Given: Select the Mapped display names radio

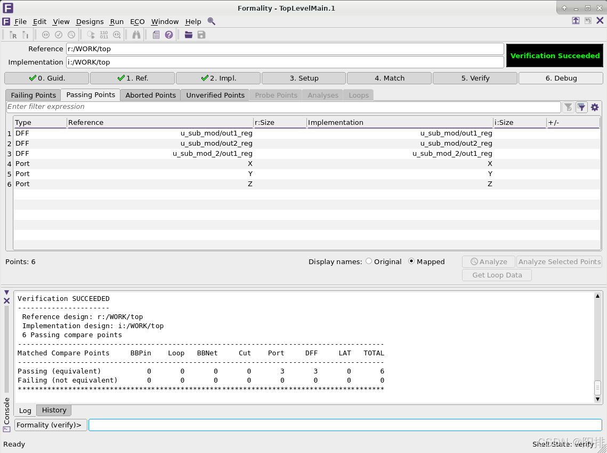Looking at the screenshot, I should tap(411, 261).
